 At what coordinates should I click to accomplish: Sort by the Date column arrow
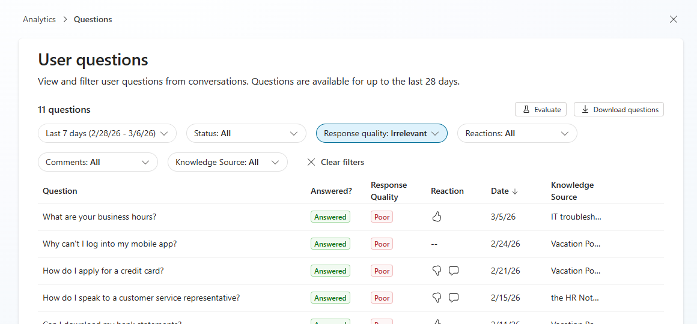coord(515,191)
